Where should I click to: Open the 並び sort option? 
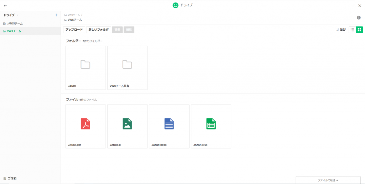341,30
